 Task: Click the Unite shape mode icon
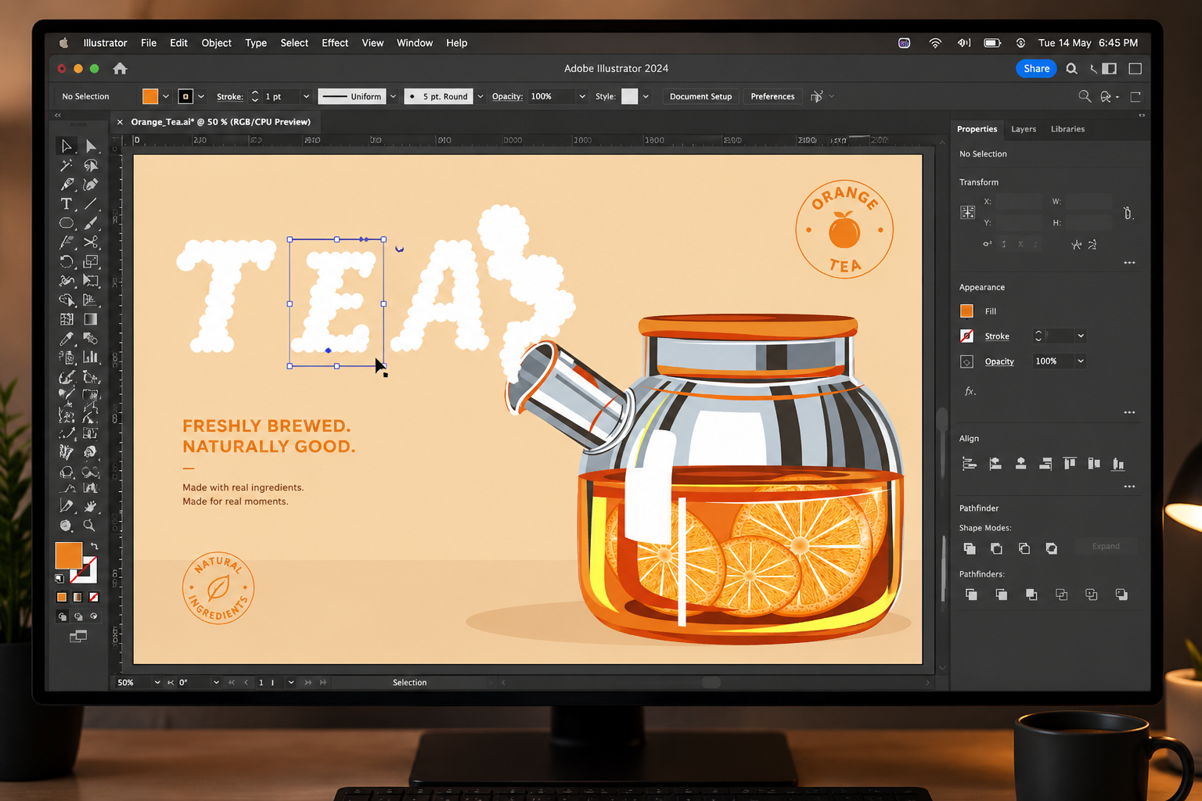[x=970, y=548]
